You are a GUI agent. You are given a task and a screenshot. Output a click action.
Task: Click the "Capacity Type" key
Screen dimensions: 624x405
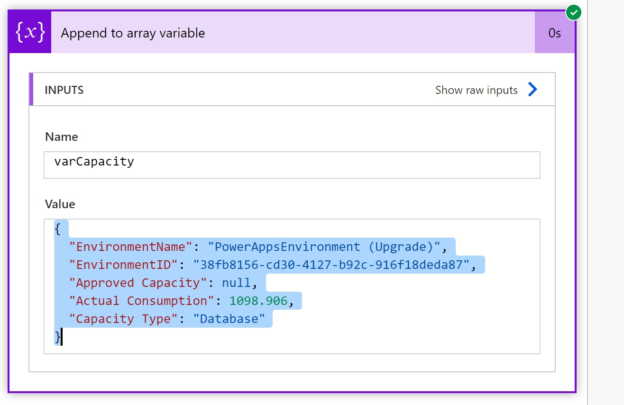tap(124, 319)
